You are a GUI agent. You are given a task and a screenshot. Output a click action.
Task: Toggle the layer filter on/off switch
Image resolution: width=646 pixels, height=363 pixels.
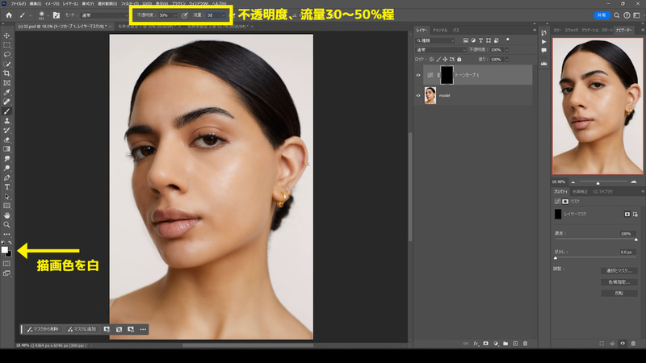pos(508,40)
